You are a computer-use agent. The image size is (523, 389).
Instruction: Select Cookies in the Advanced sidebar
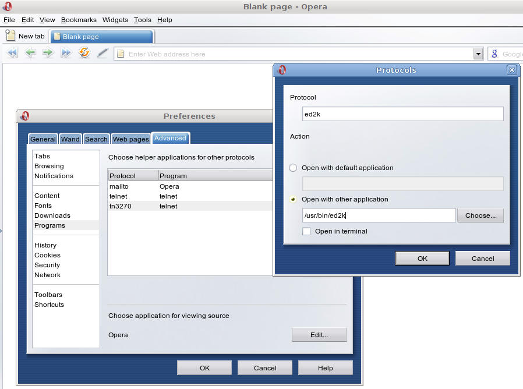pos(47,255)
